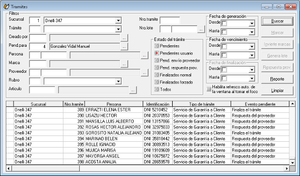Click scroll up arrow of results grid
Screen dimensions: 300x176
pyautogui.click(x=292, y=104)
